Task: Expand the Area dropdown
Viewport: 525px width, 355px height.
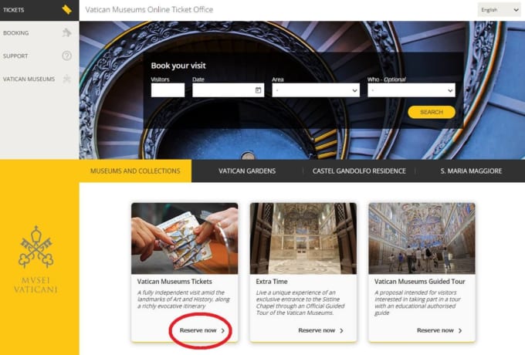Action: (x=316, y=90)
